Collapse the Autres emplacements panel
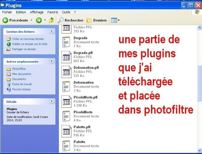The width and height of the screenshot is (202, 154). [x=52, y=61]
